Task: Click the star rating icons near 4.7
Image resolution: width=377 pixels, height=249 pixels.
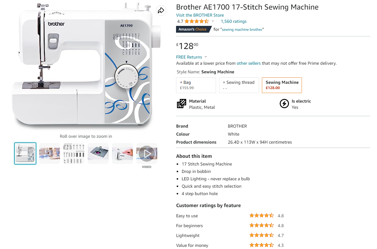Action: tap(196, 21)
